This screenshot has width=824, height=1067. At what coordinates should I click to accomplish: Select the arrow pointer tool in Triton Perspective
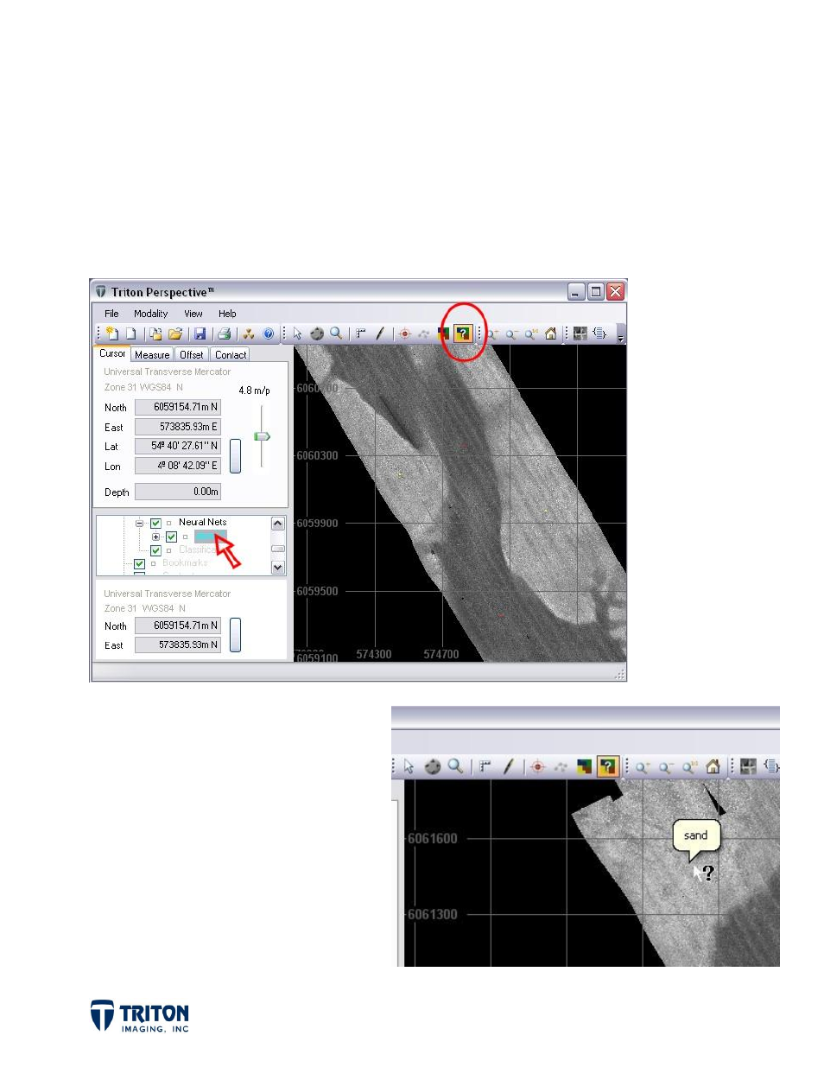pyautogui.click(x=298, y=333)
